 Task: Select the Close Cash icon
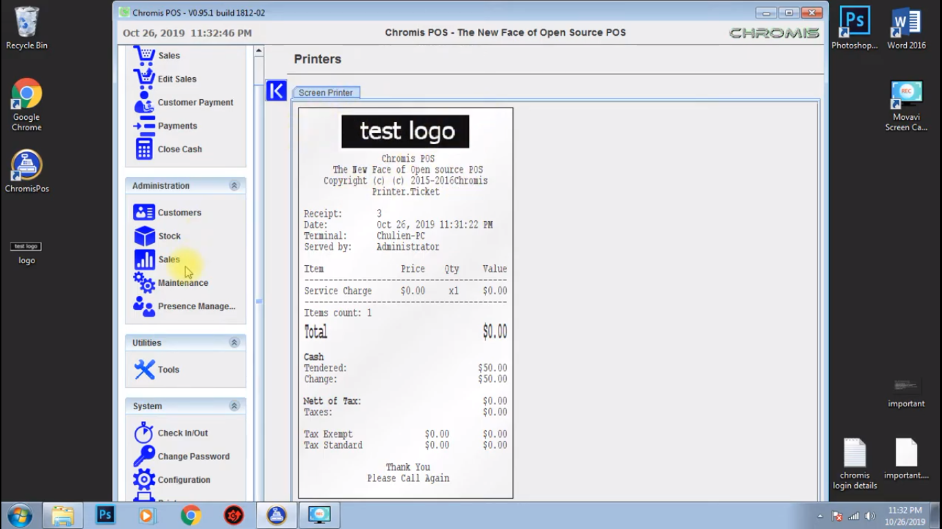pyautogui.click(x=179, y=149)
